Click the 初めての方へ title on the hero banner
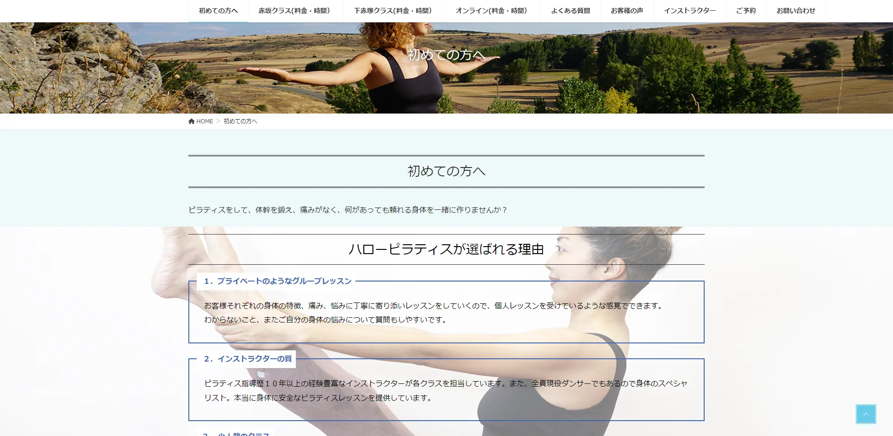Image resolution: width=893 pixels, height=436 pixels. pyautogui.click(x=446, y=55)
